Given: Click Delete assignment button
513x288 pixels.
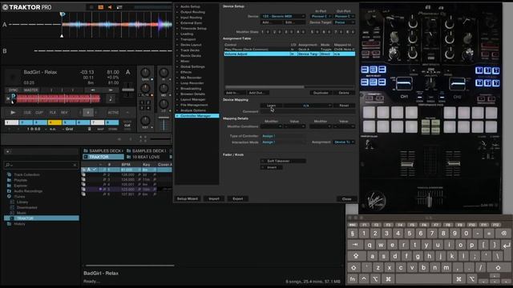Looking at the screenshot, I should pos(344,93).
